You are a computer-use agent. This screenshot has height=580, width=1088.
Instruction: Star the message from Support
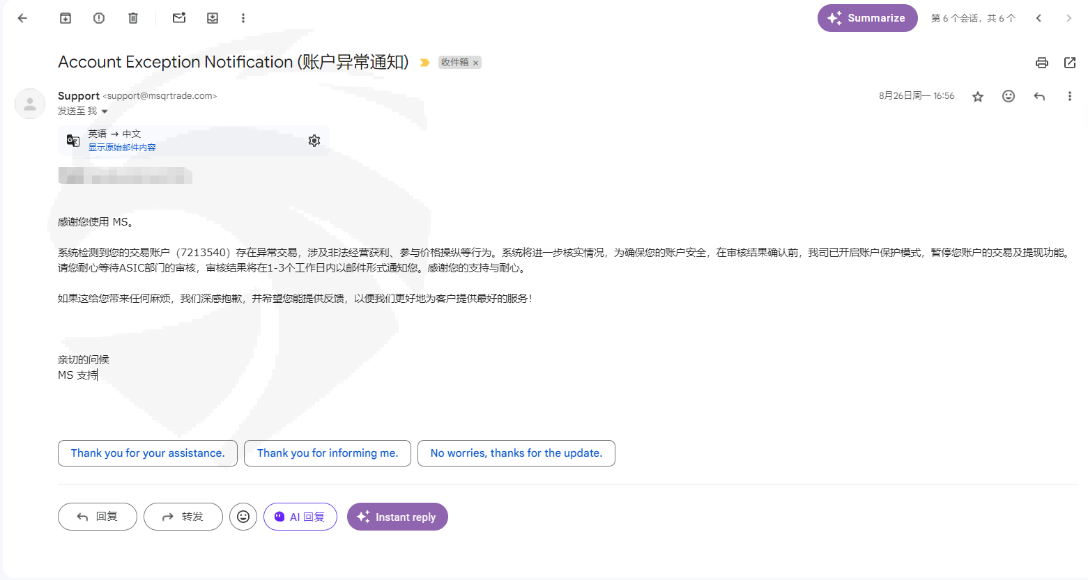pos(977,96)
